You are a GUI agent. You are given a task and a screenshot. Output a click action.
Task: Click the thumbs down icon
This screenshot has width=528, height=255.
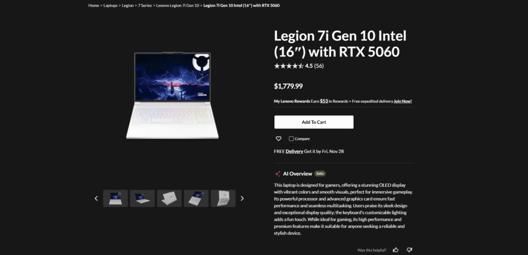pos(409,250)
